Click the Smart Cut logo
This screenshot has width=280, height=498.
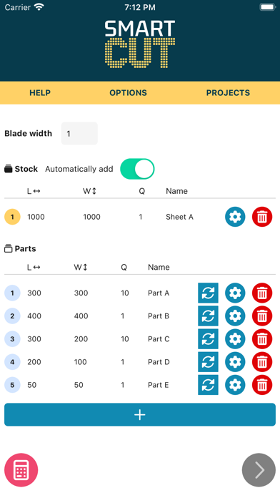[140, 44]
